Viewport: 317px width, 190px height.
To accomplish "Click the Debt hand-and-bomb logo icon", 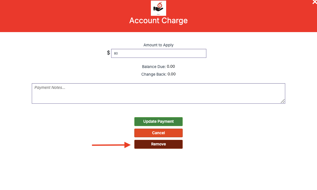I will [x=158, y=8].
